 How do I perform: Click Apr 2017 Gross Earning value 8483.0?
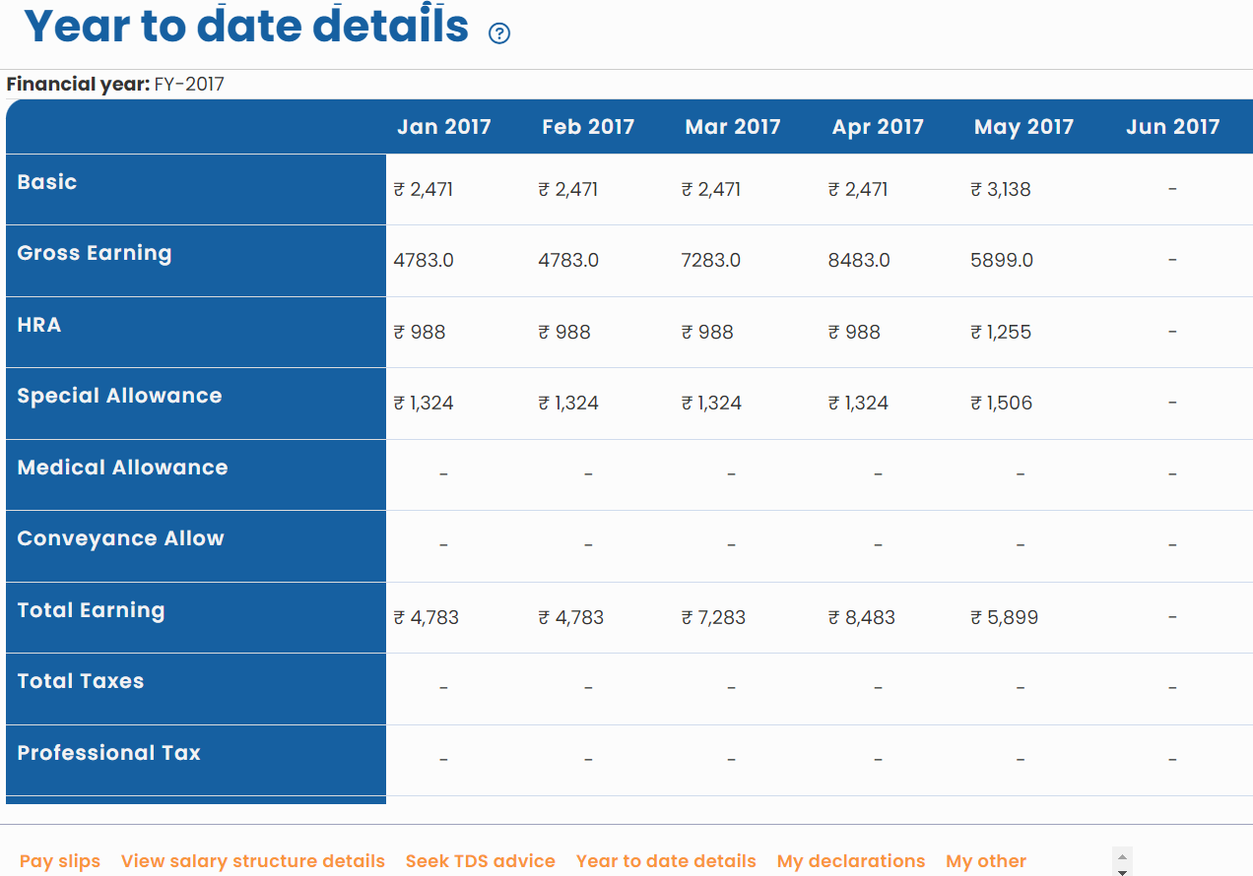(858, 261)
